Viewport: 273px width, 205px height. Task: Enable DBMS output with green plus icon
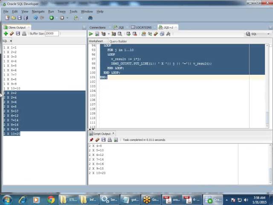coord(6,34)
